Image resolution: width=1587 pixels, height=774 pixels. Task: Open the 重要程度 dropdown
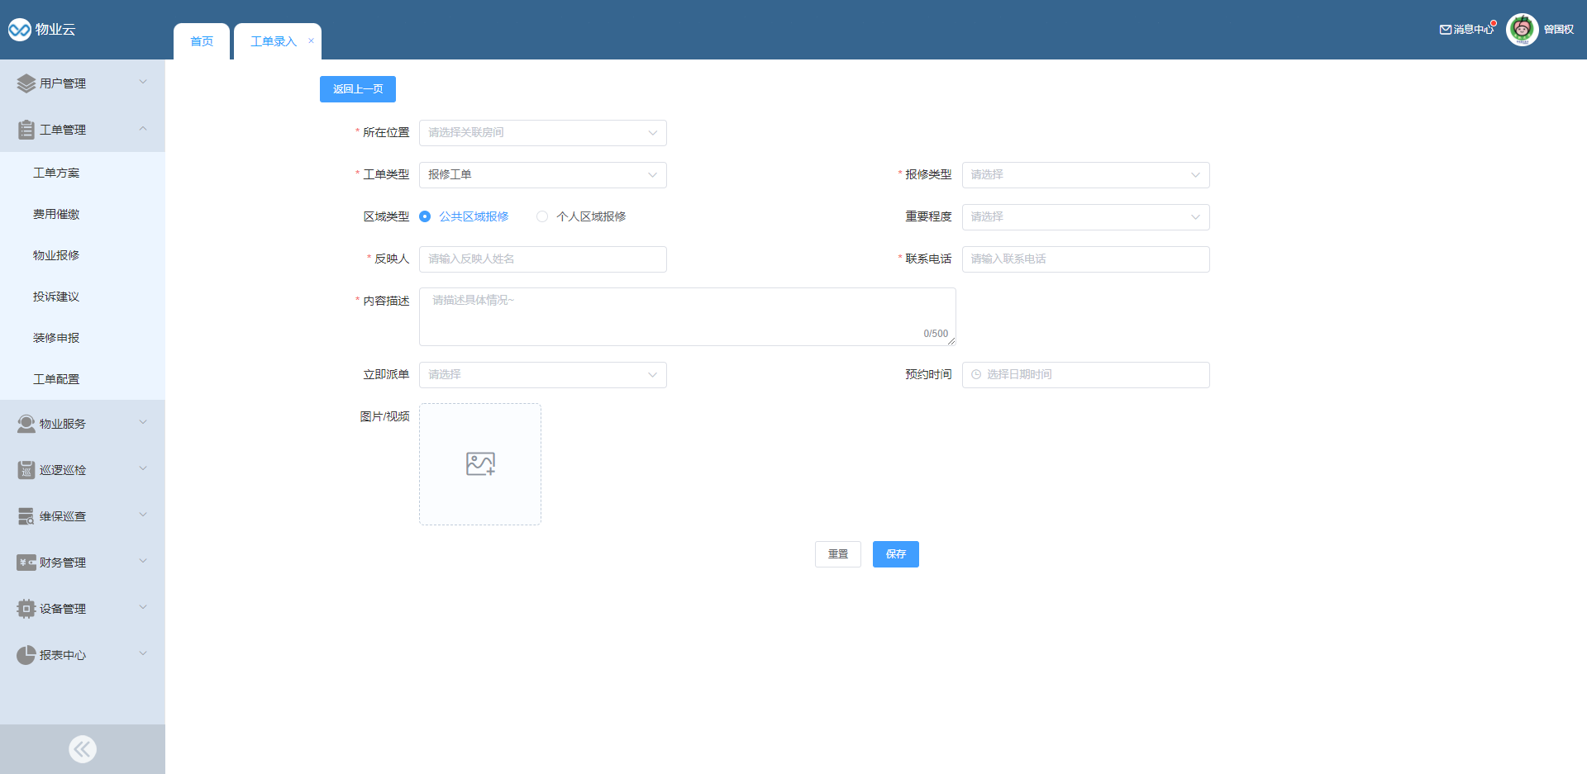1086,217
